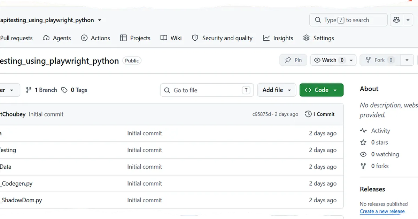Viewport: 418px width, 219px height.
Task: Expand the Fork options dropdown arrow
Action: click(x=407, y=60)
